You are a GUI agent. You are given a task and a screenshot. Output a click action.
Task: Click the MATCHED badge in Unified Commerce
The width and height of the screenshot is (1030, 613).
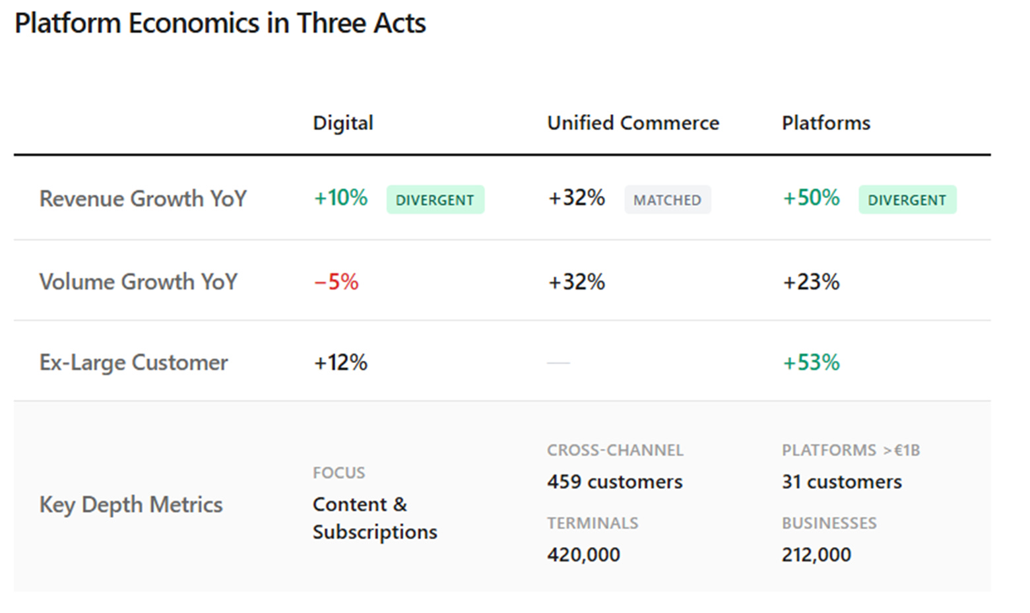(x=667, y=199)
